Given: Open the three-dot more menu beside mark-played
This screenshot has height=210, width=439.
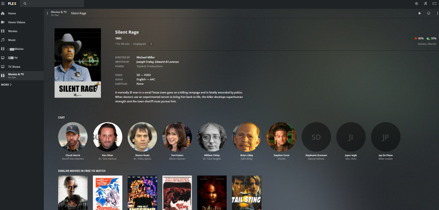Looking at the screenshot, I should click(437, 13).
